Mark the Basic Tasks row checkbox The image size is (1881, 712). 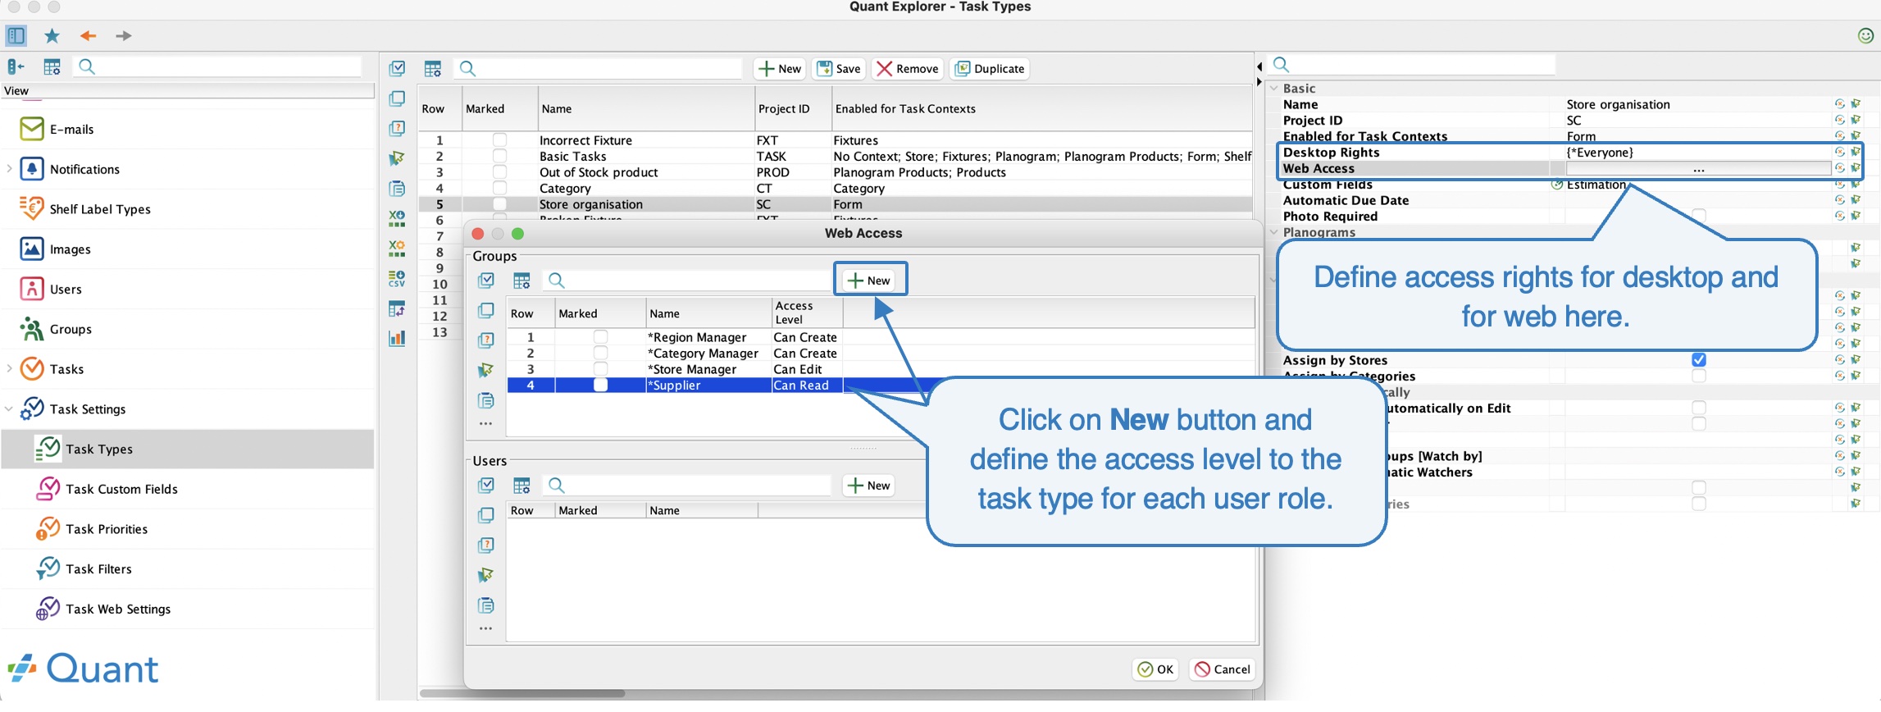coord(499,156)
